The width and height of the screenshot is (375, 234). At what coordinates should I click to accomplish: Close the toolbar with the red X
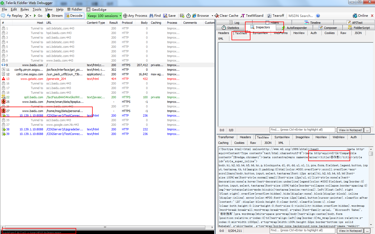coord(372,16)
